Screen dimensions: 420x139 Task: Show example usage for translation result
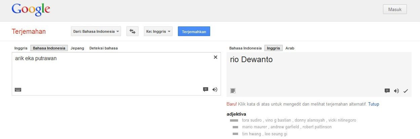(387, 91)
